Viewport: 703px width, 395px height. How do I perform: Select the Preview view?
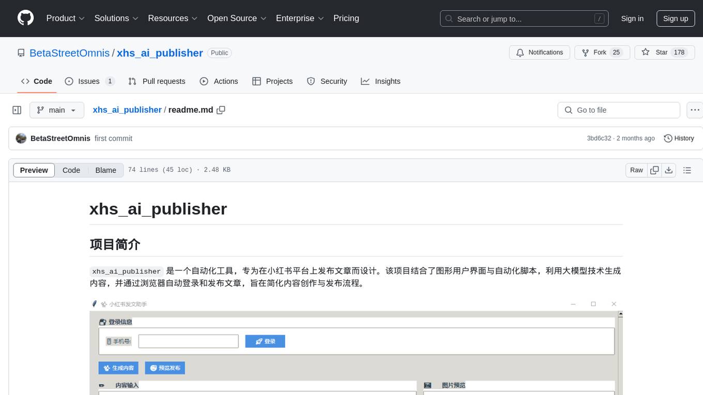(x=34, y=170)
